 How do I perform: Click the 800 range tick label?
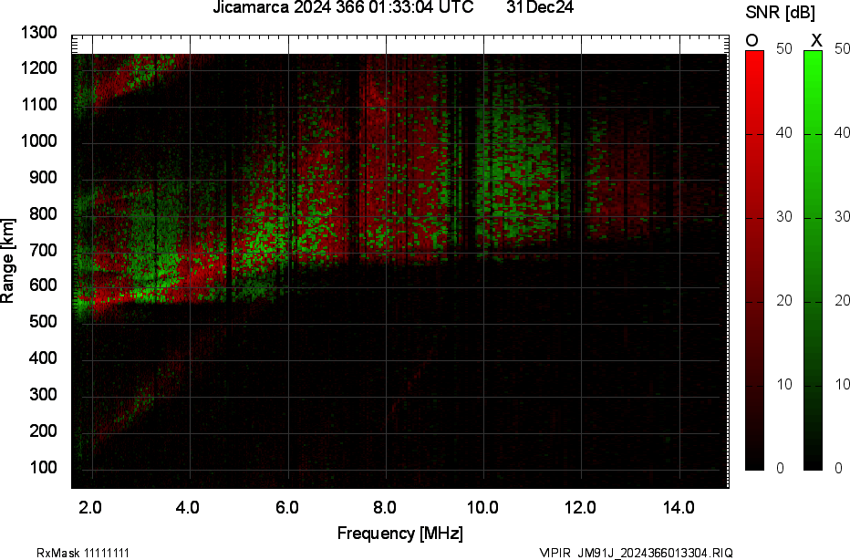(43, 213)
